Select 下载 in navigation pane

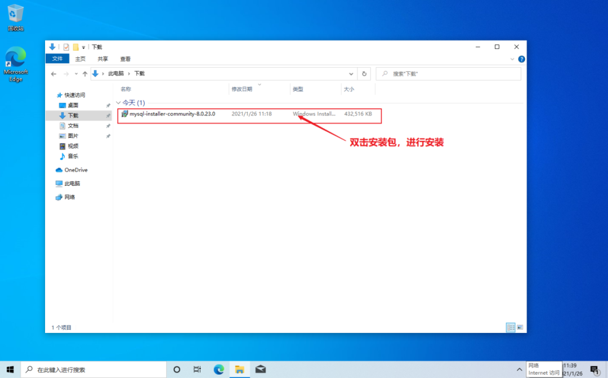click(73, 115)
